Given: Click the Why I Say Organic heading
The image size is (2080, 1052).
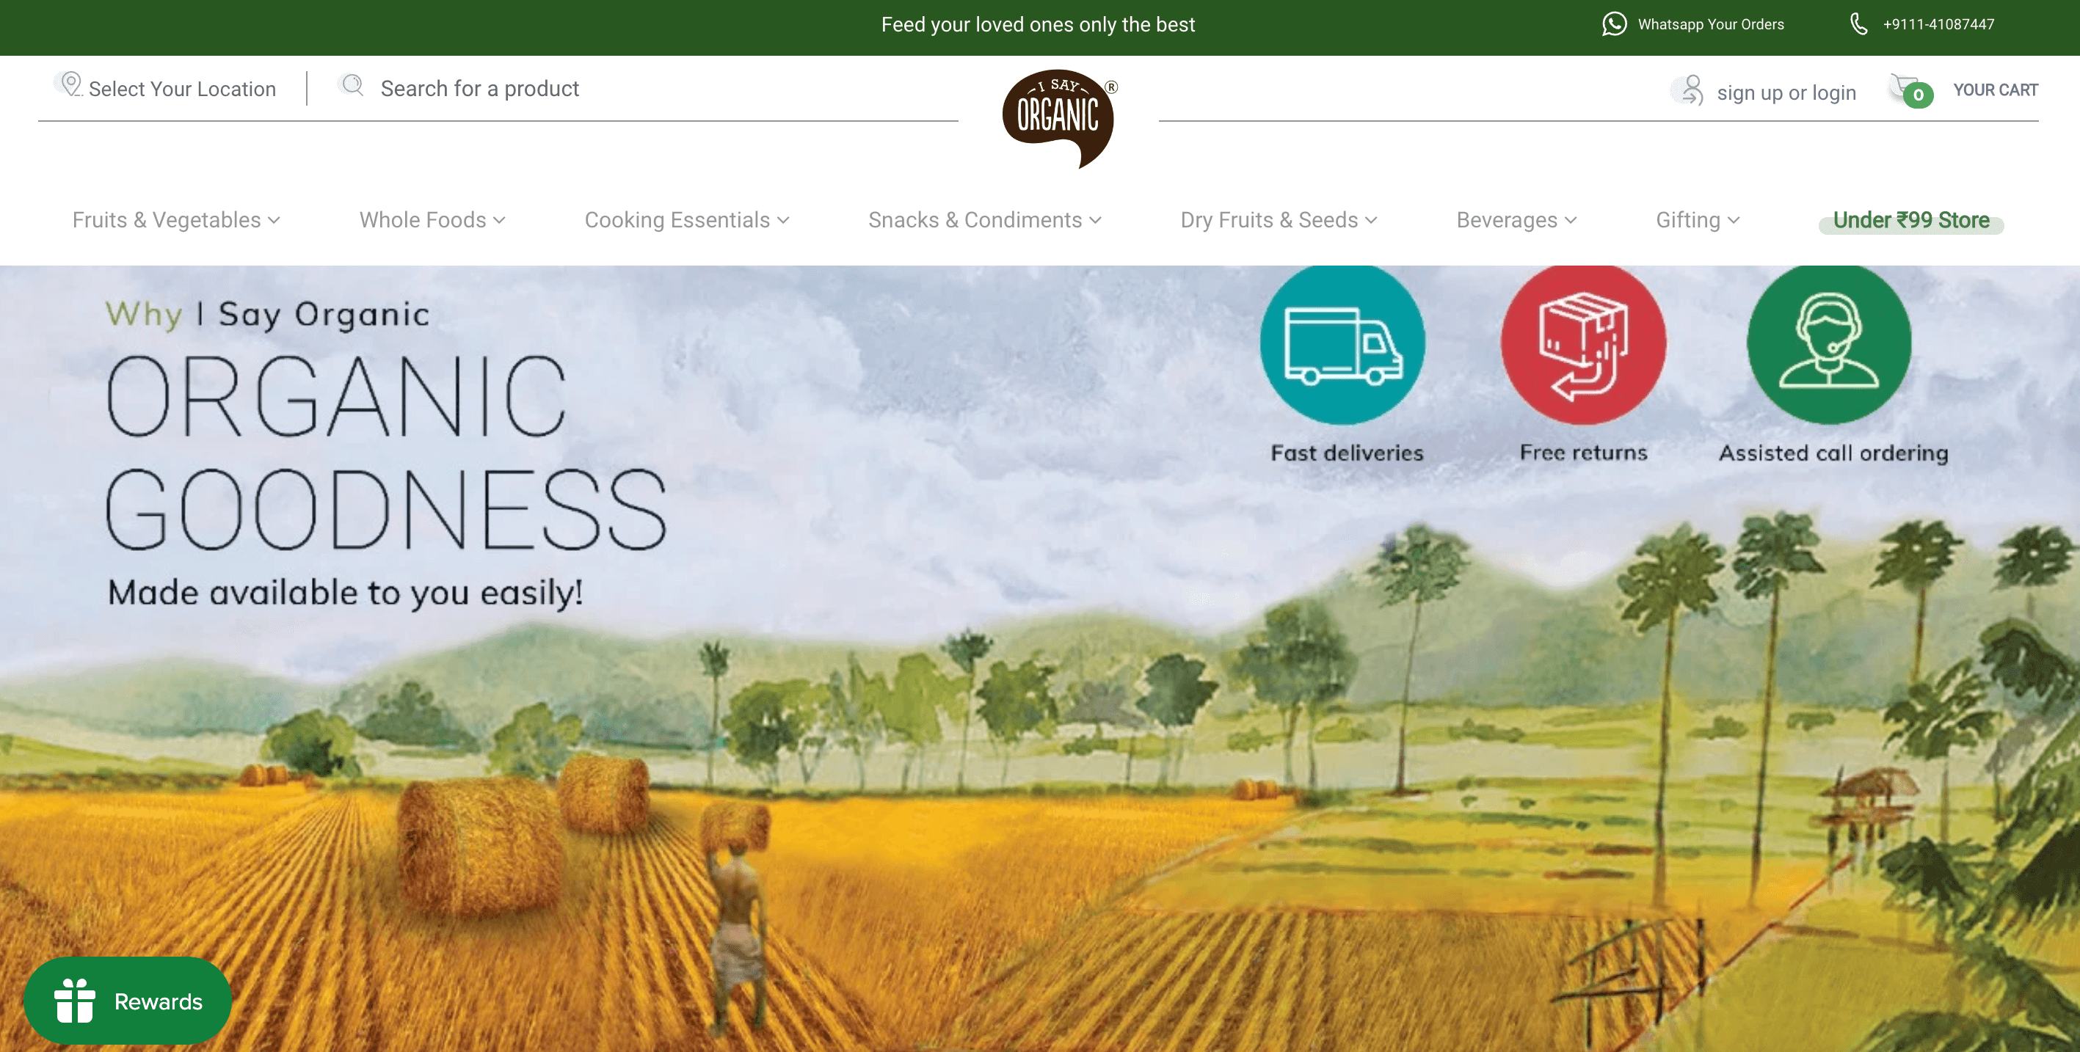Looking at the screenshot, I should click(267, 314).
